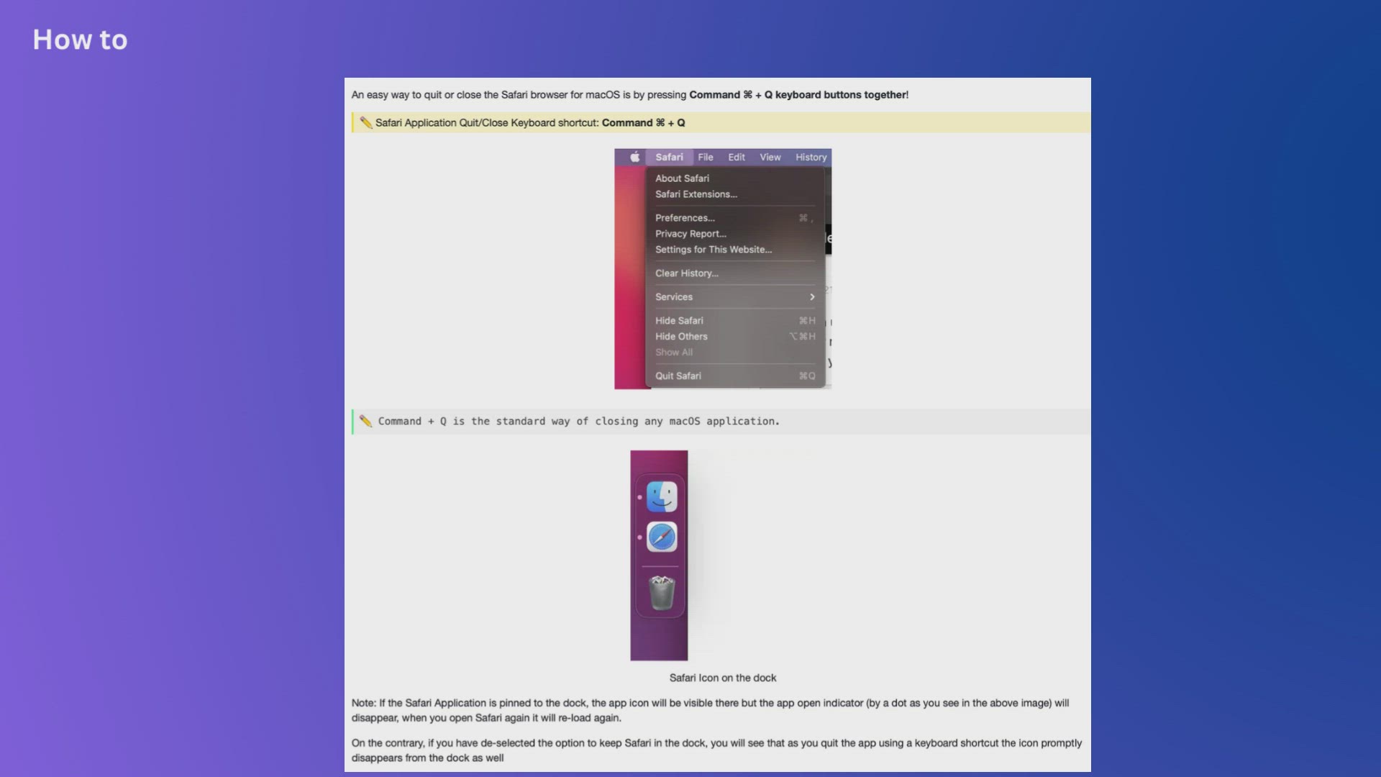Viewport: 1381px width, 777px height.
Task: Choose Settings for This Website…
Action: (x=713, y=250)
